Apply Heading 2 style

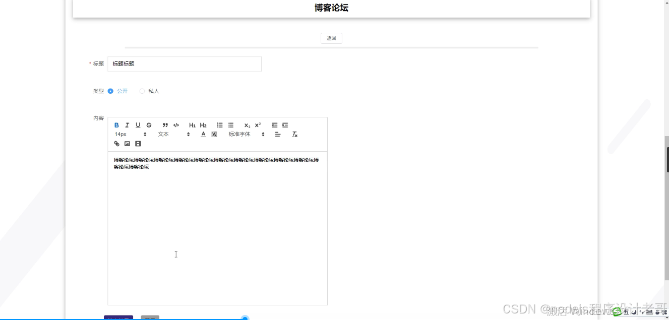coord(203,125)
